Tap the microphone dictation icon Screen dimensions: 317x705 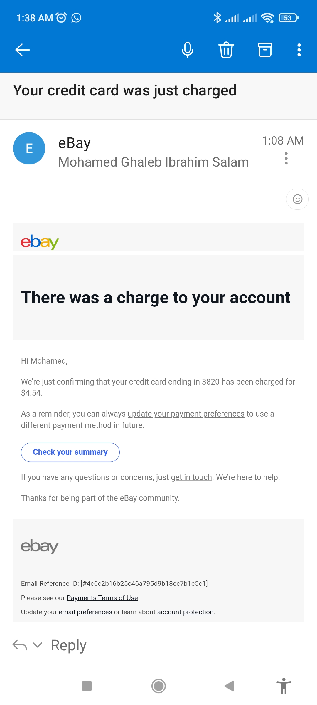click(x=187, y=50)
